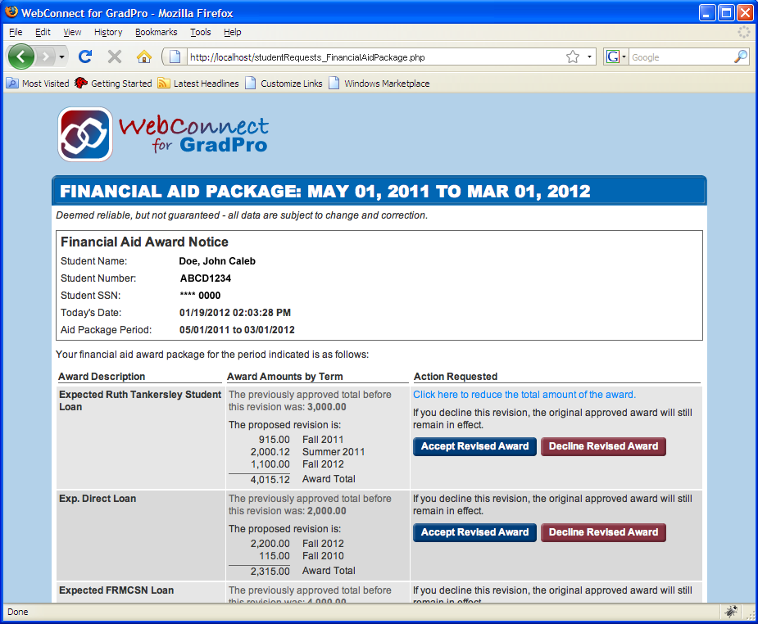The width and height of the screenshot is (758, 624).
Task: Click the link to reduce the award total
Action: 524,395
